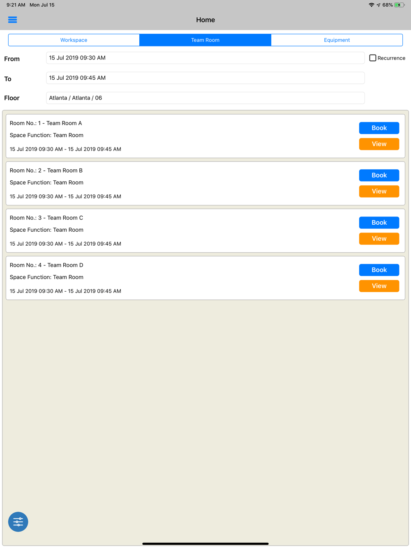View Team Room D details
411x548 pixels.
coord(379,286)
